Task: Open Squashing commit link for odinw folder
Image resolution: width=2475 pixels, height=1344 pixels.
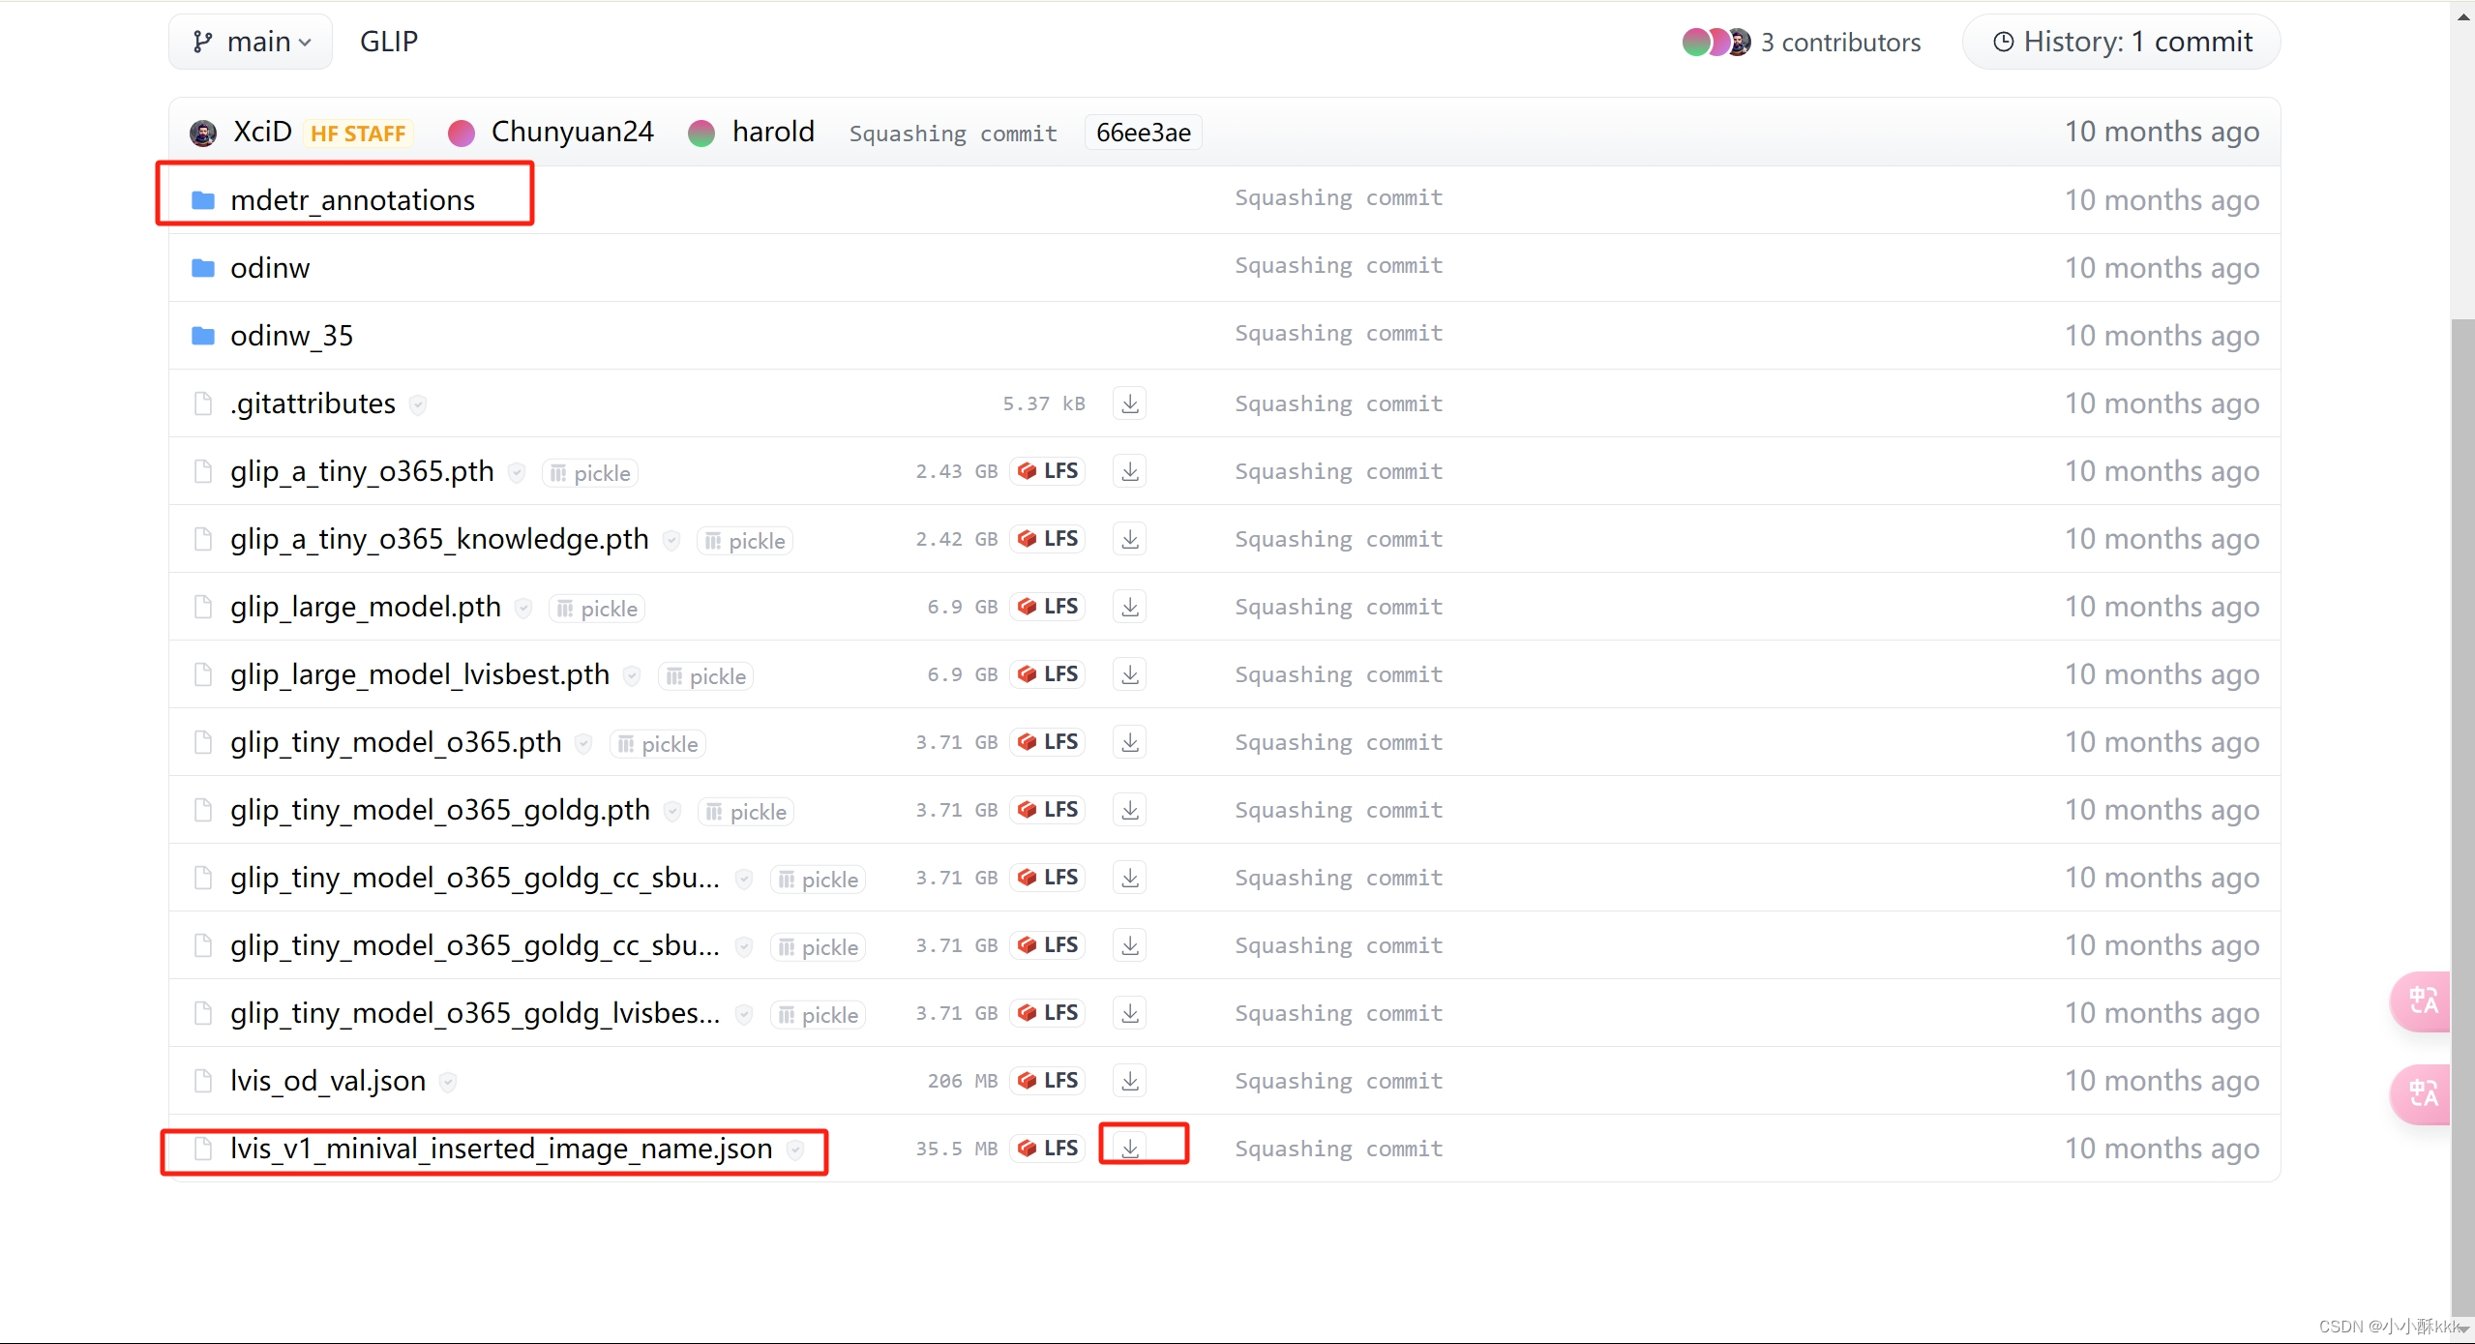Action: tap(1339, 266)
